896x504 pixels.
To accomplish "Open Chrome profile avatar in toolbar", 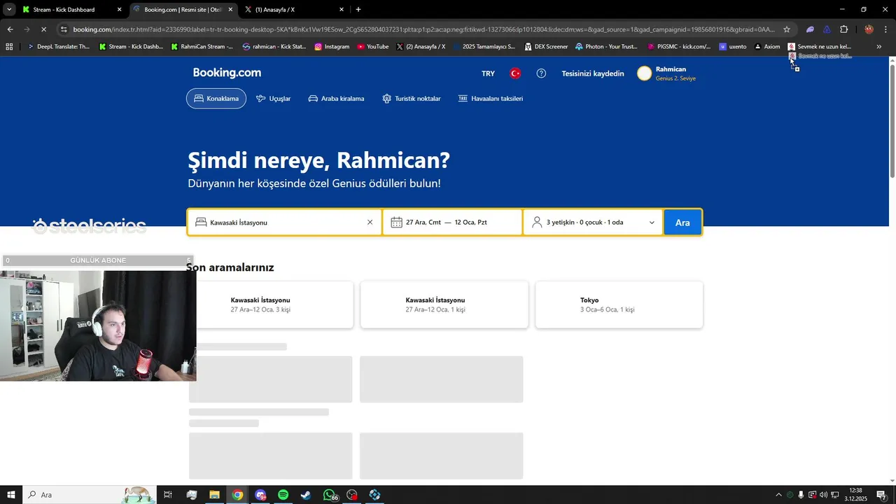I will [x=869, y=29].
